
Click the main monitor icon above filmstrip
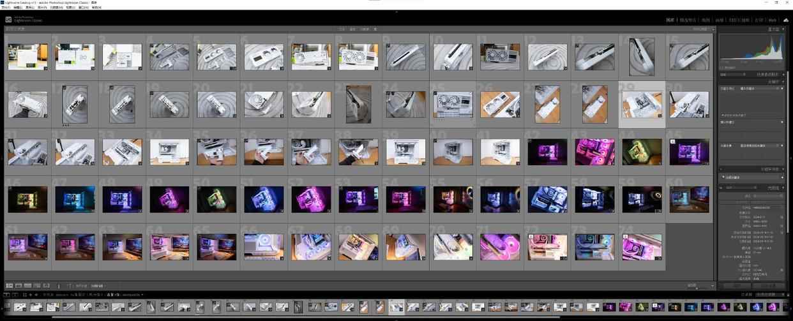pyautogui.click(x=6, y=295)
